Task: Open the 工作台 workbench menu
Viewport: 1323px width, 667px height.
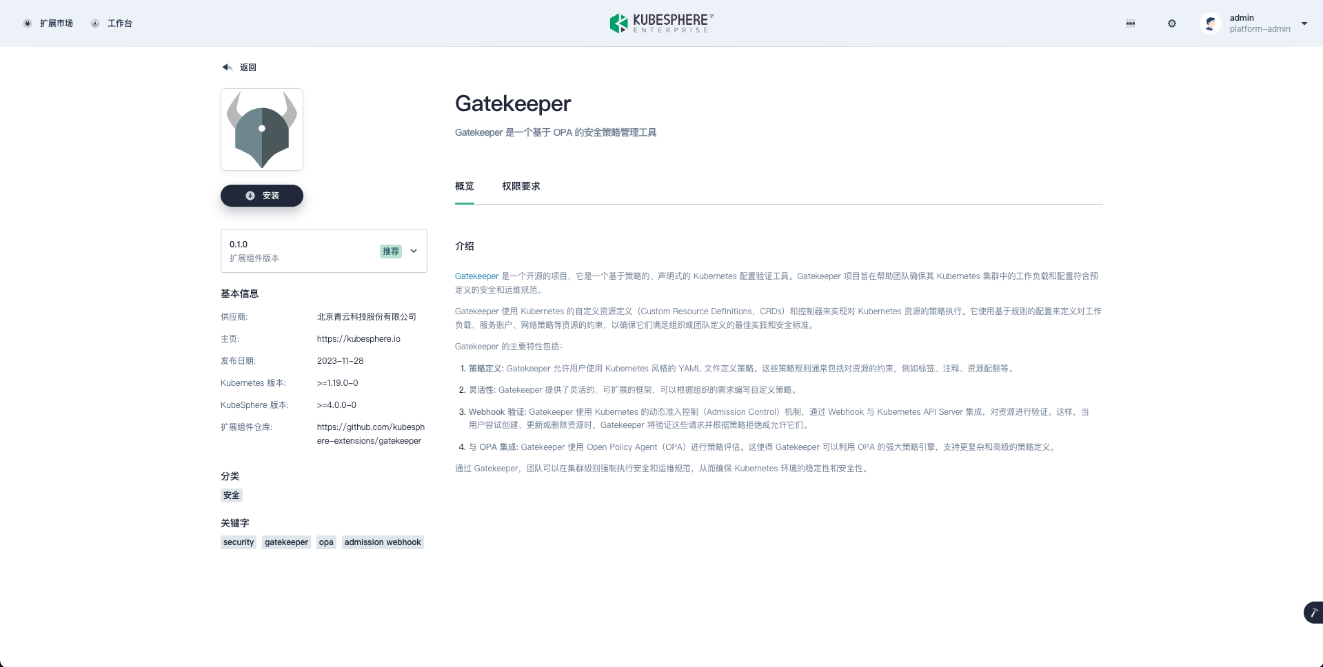Action: 112,23
